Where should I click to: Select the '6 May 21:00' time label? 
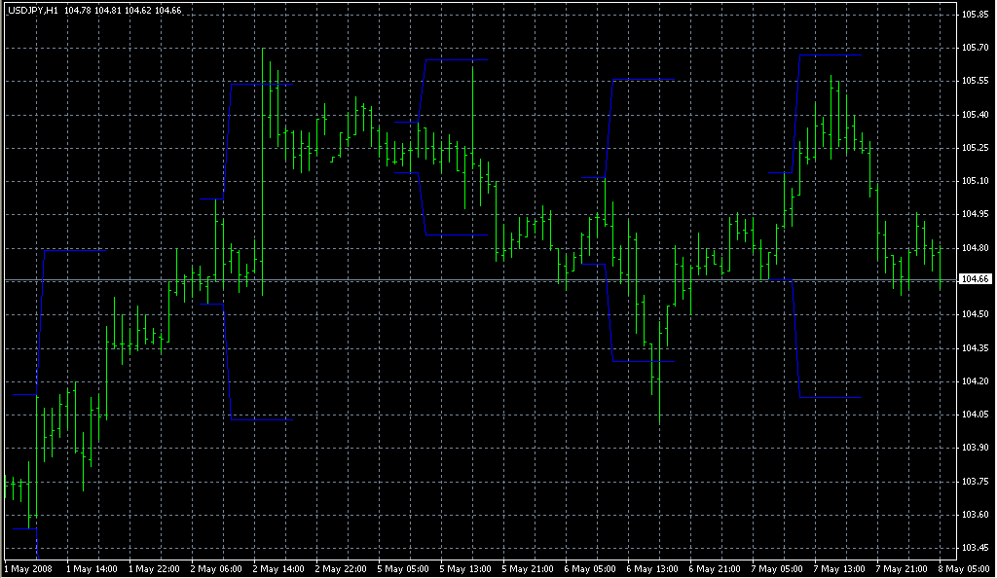click(715, 569)
